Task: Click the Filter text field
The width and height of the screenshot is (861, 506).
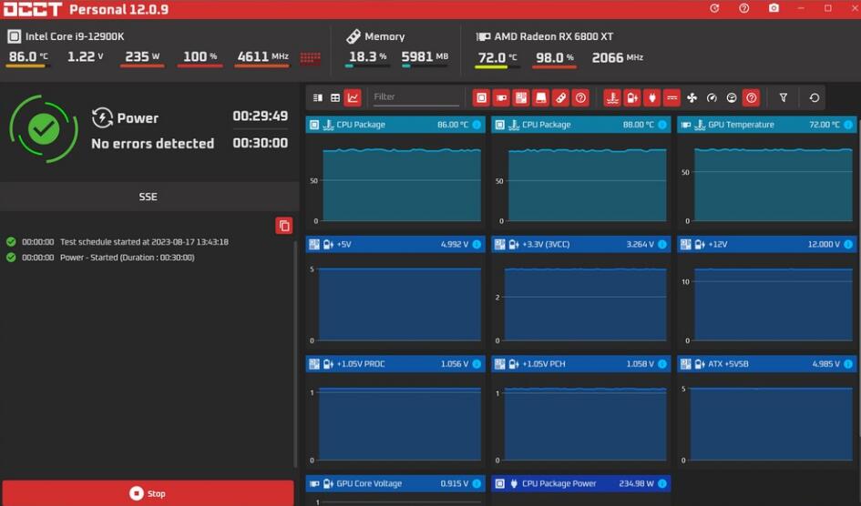Action: (x=415, y=97)
